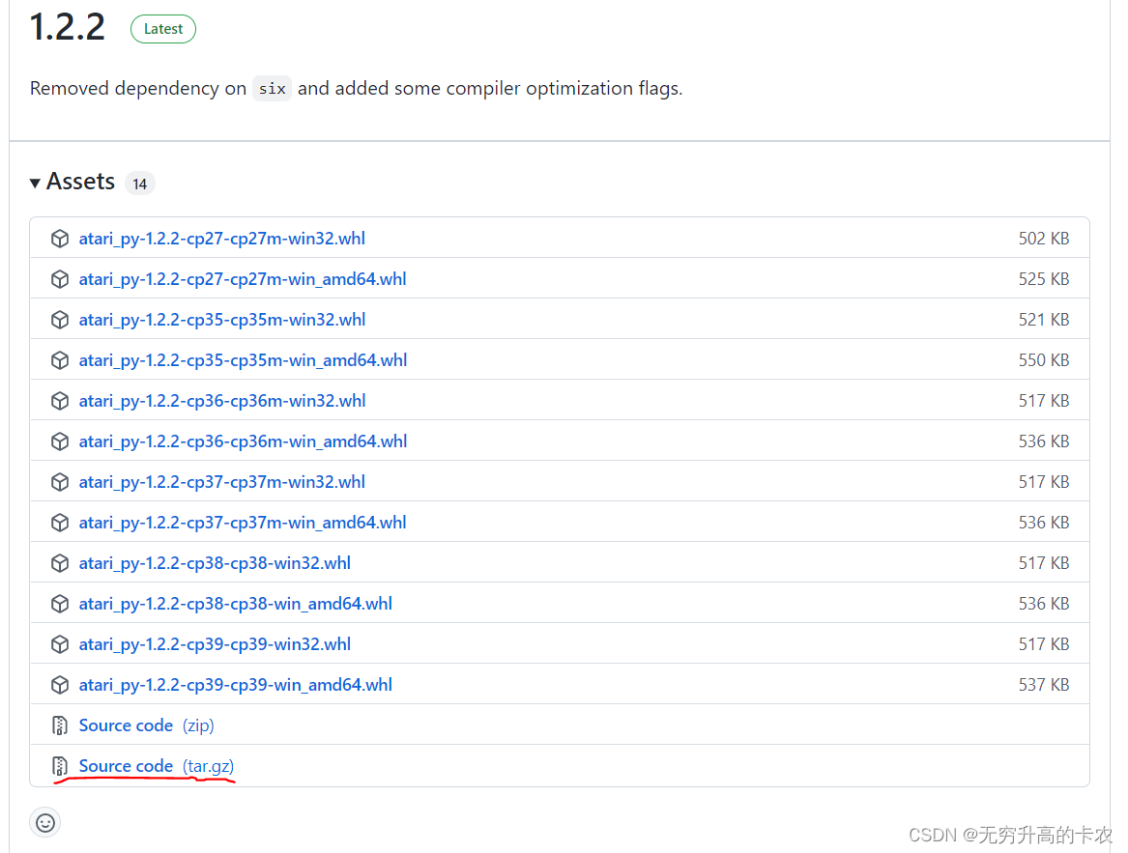Image resolution: width=1128 pixels, height=853 pixels.
Task: Click package icon for cp37-cp37m-win32.whl
Action: 60,482
